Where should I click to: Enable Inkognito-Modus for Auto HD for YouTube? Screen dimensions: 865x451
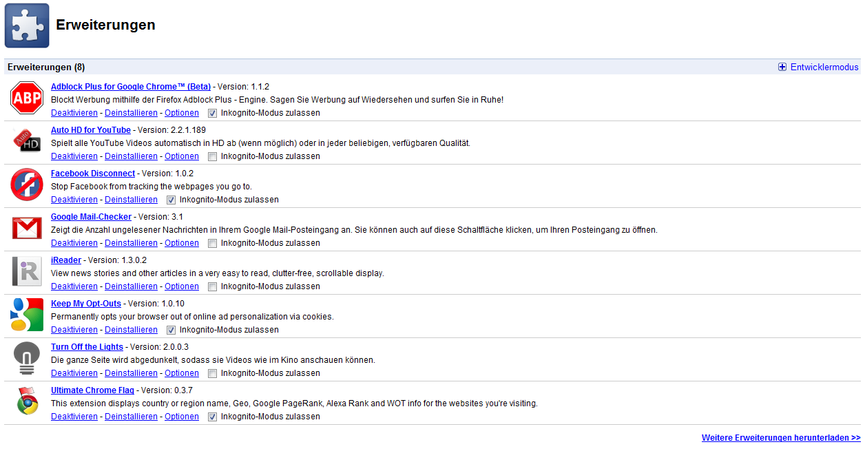tap(212, 156)
